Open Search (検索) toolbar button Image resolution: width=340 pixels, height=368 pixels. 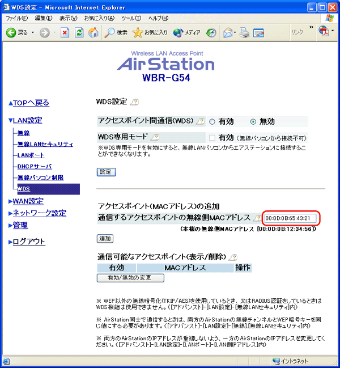(116, 32)
